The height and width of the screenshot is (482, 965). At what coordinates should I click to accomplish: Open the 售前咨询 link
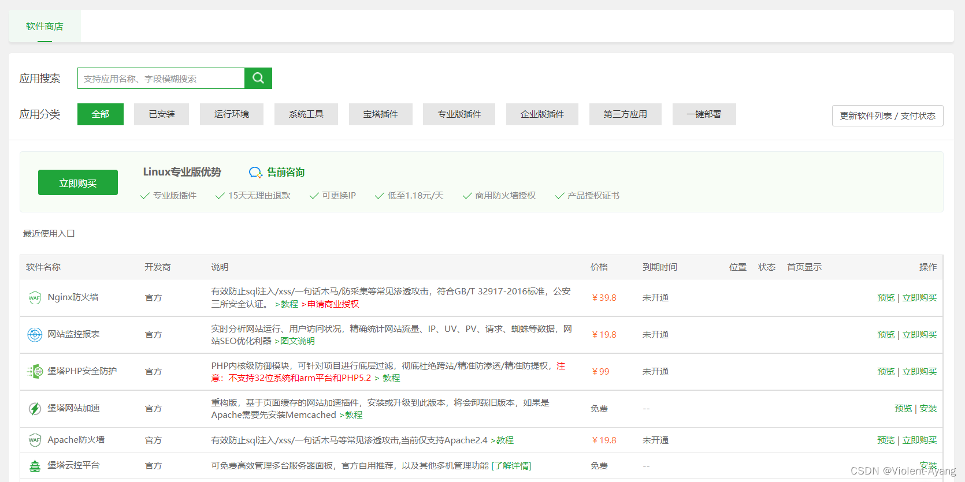pos(286,172)
